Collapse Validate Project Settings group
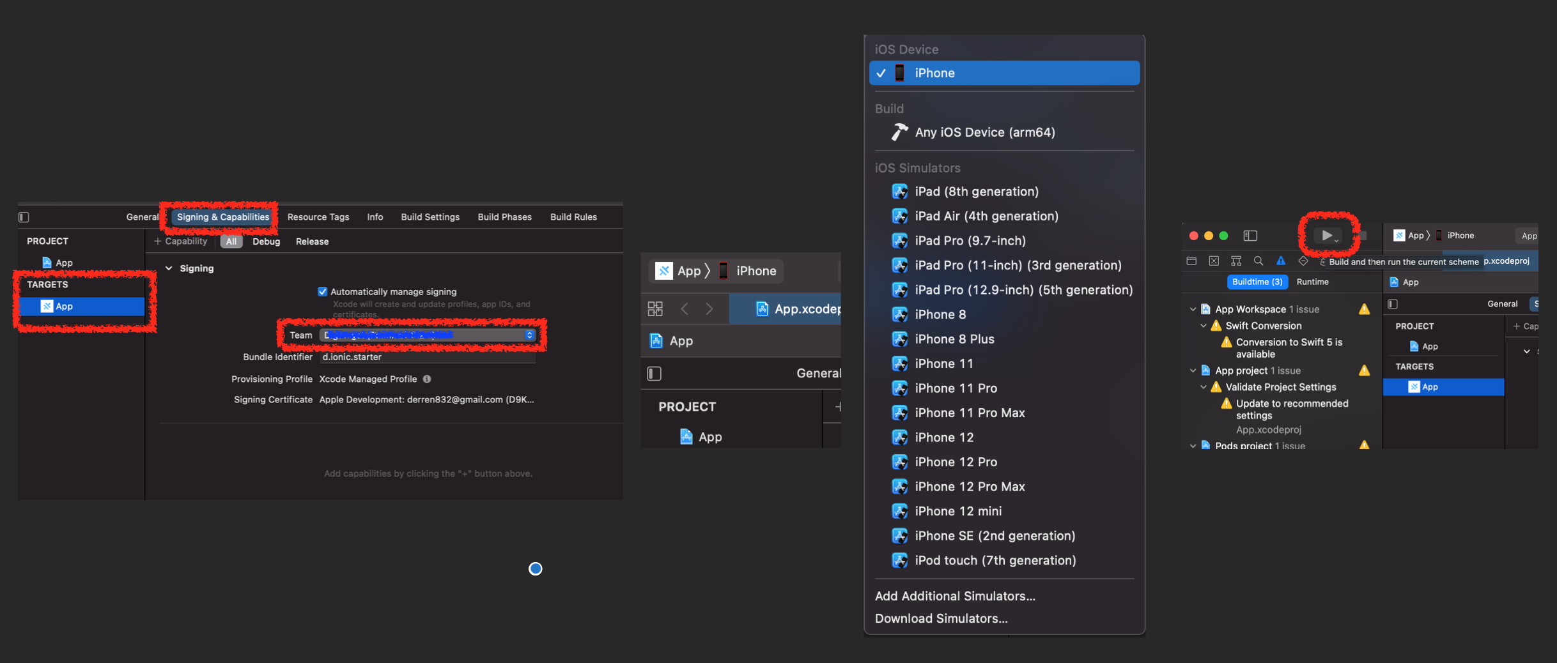Screen dimensions: 1557x663 click(x=1204, y=387)
